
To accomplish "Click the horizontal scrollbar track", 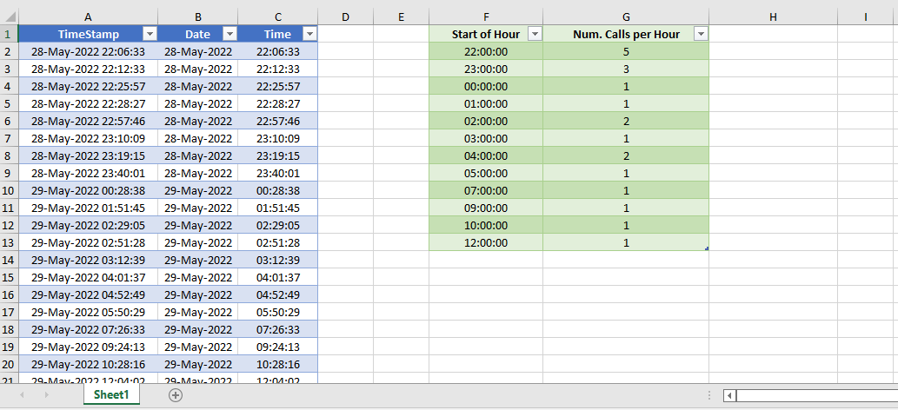I will pos(817,395).
